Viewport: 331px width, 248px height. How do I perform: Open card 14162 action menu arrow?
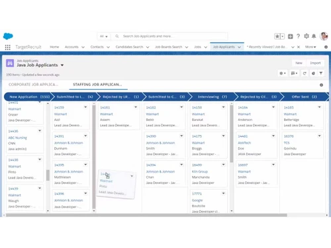coord(181,107)
